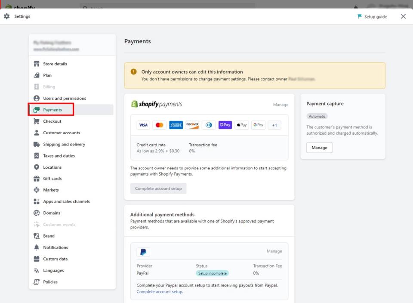This screenshot has height=303, width=413.
Task: Click the Brand icon in the sidebar
Action: pos(37,236)
